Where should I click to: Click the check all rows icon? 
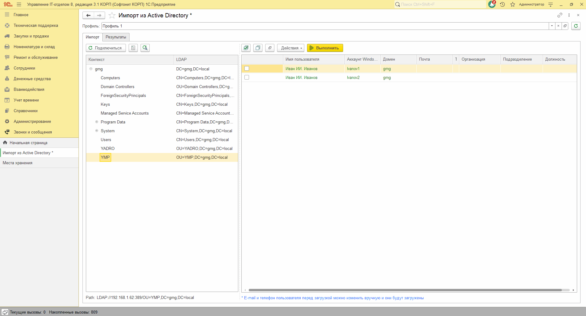246,48
